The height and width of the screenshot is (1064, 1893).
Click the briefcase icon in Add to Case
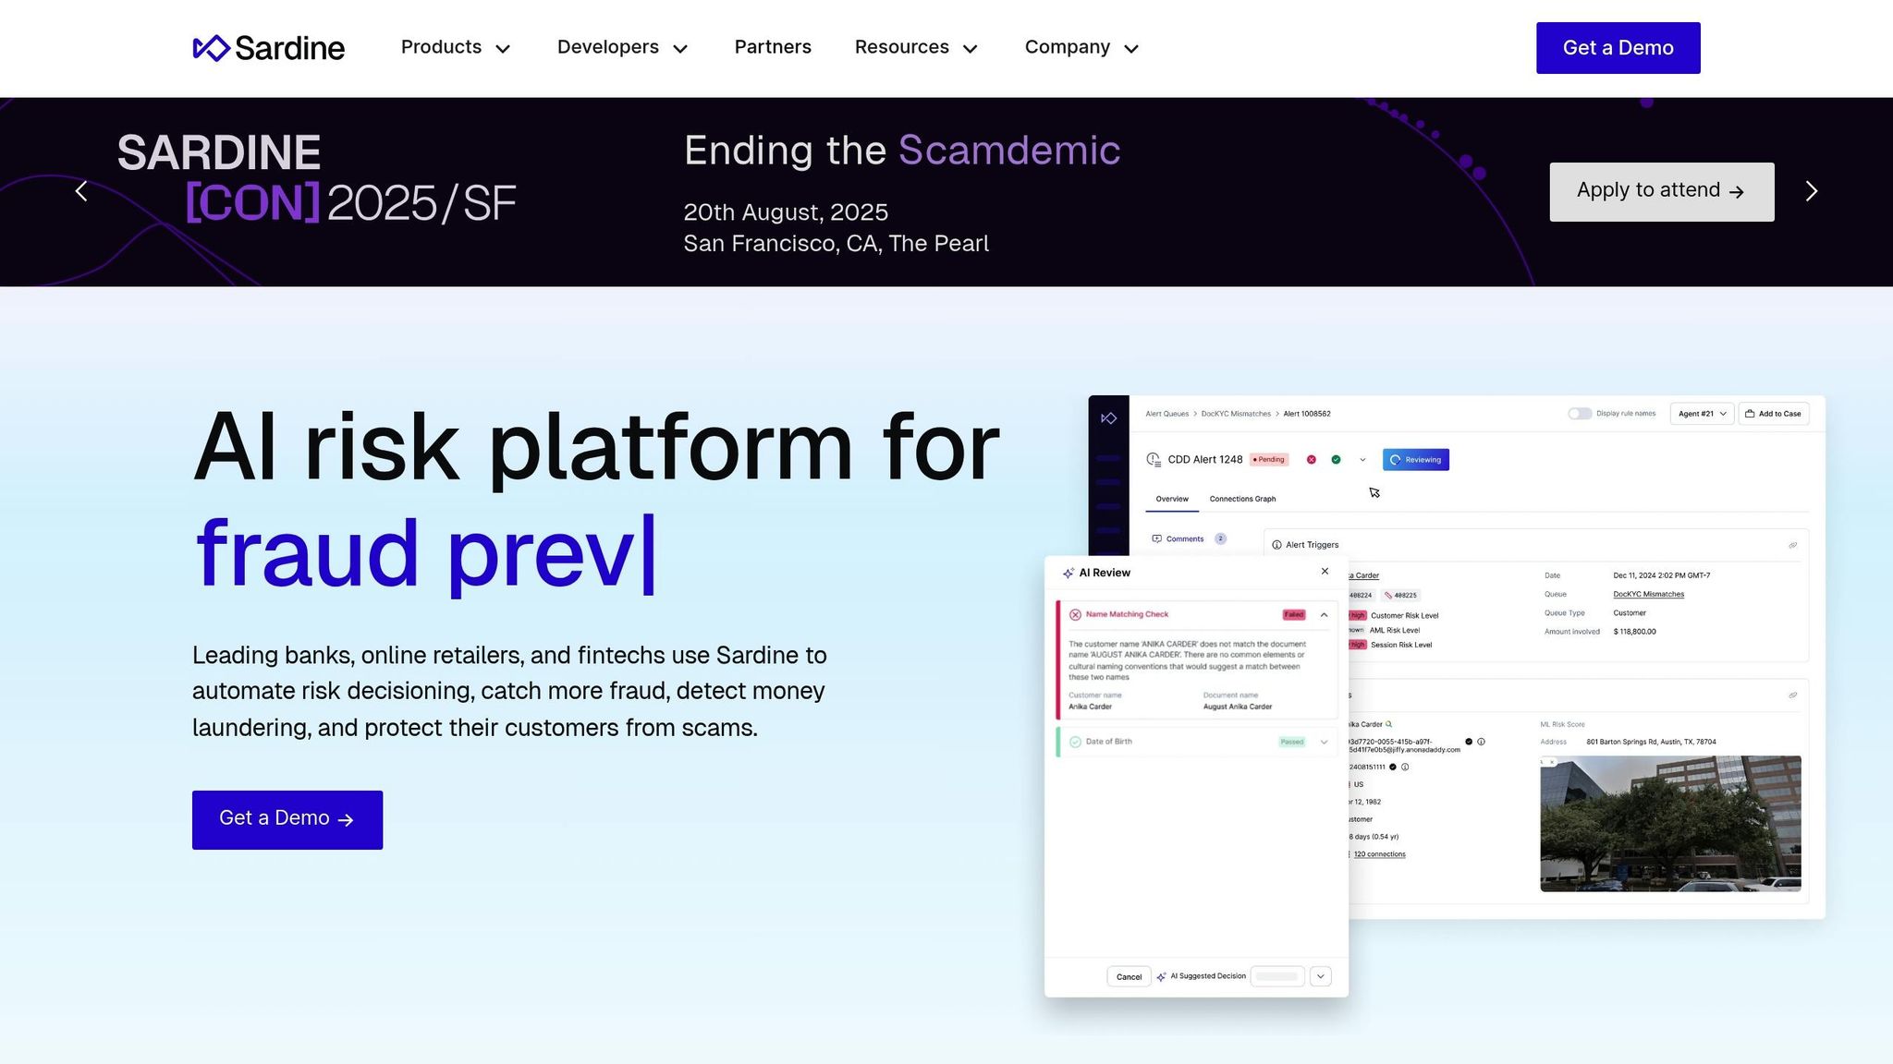click(1750, 414)
